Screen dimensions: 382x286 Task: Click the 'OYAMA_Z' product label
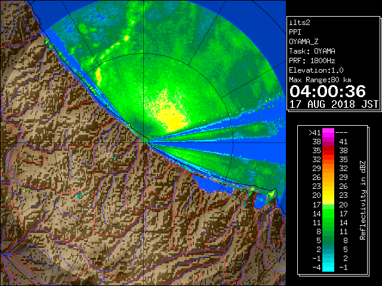pos(304,42)
